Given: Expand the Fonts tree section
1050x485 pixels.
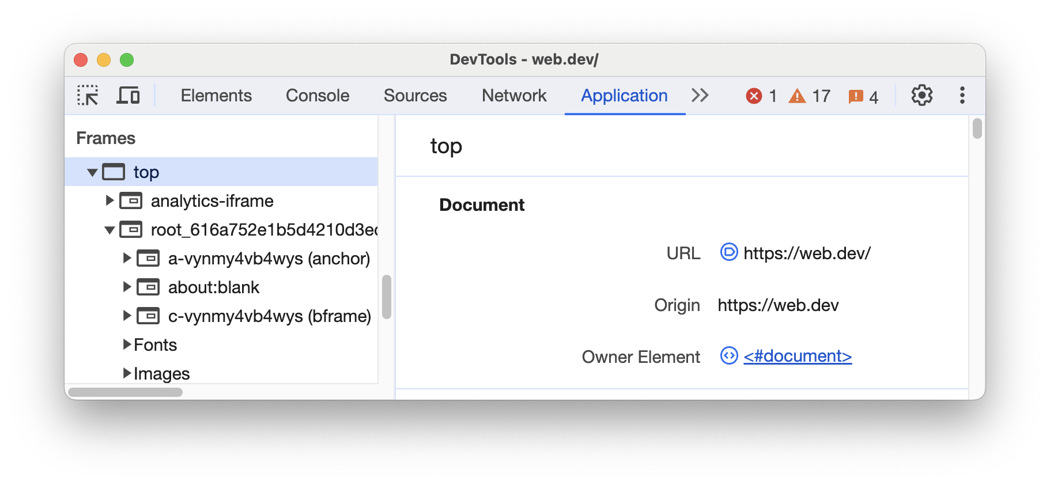Looking at the screenshot, I should point(127,344).
